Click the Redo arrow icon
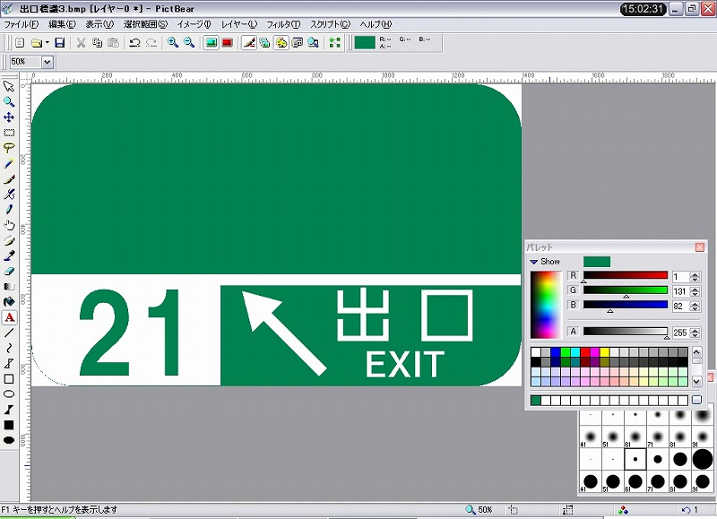This screenshot has width=717, height=519. click(151, 42)
